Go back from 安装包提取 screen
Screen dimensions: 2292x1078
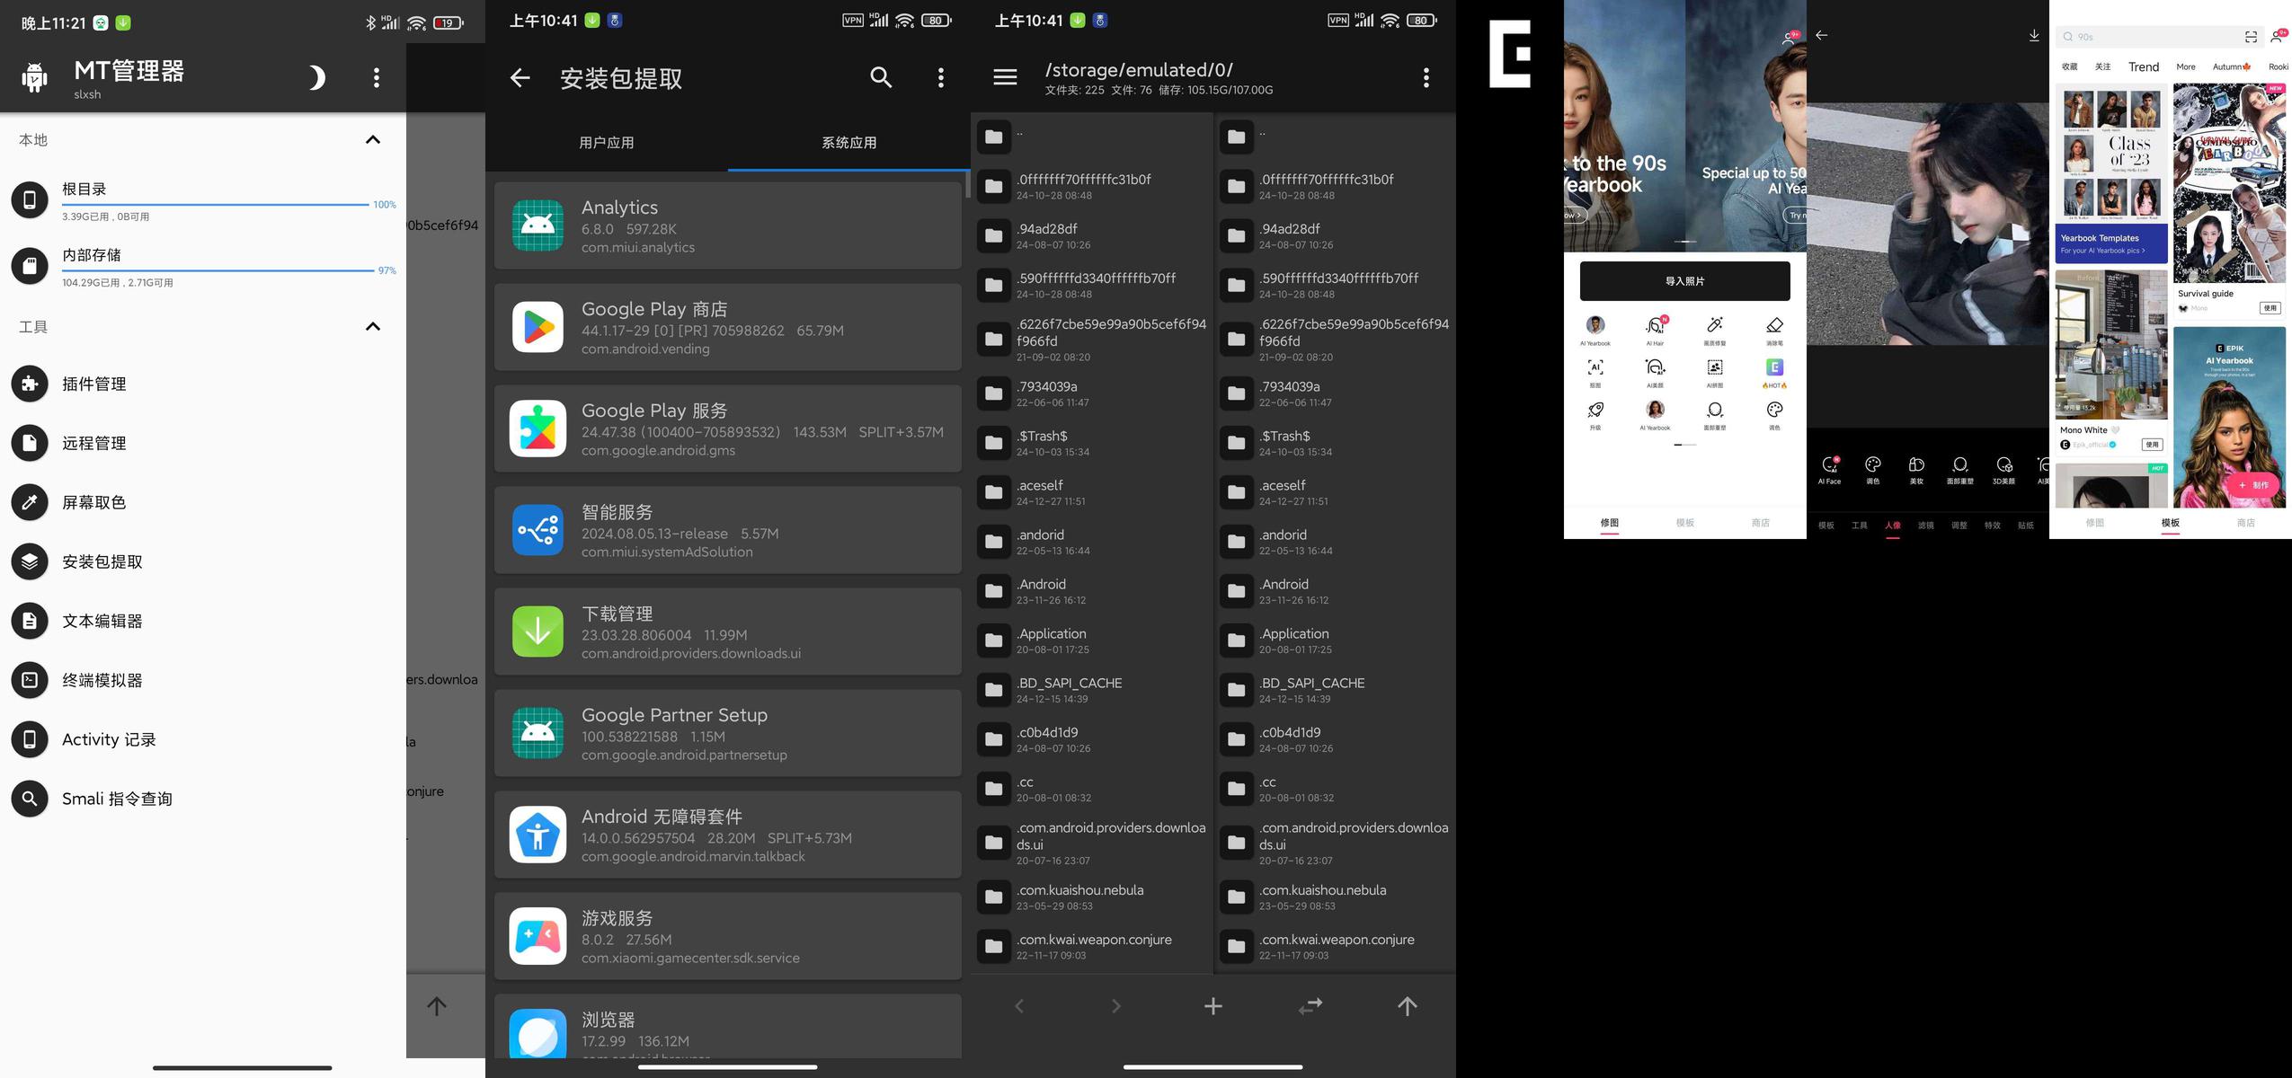coord(520,78)
